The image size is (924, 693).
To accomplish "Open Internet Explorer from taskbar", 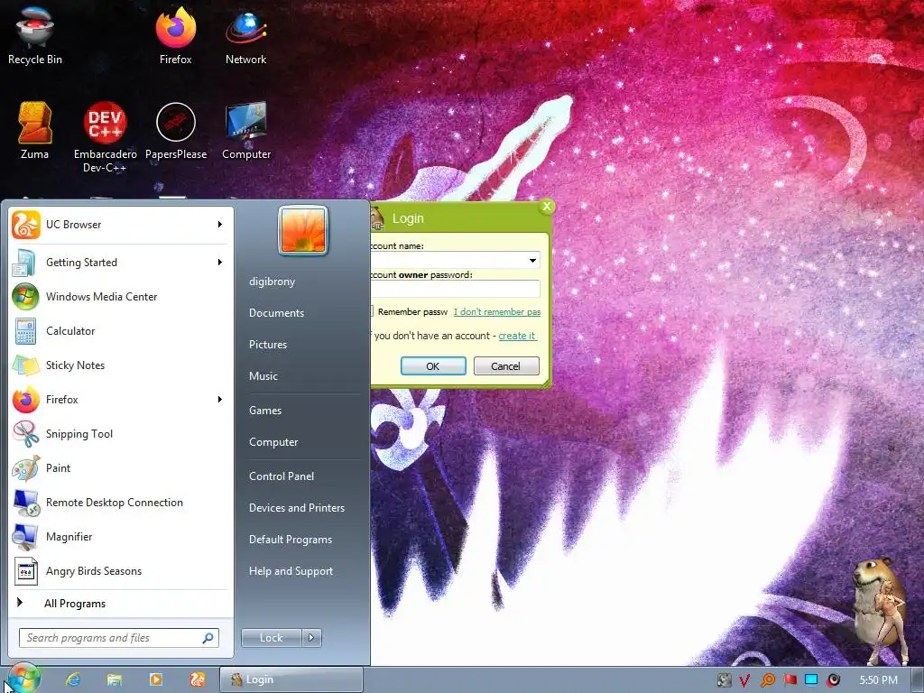I will (73, 679).
